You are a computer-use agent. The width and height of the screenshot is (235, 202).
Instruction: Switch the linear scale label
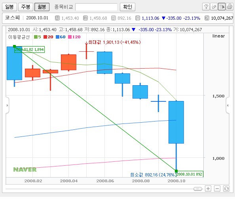[218, 36]
